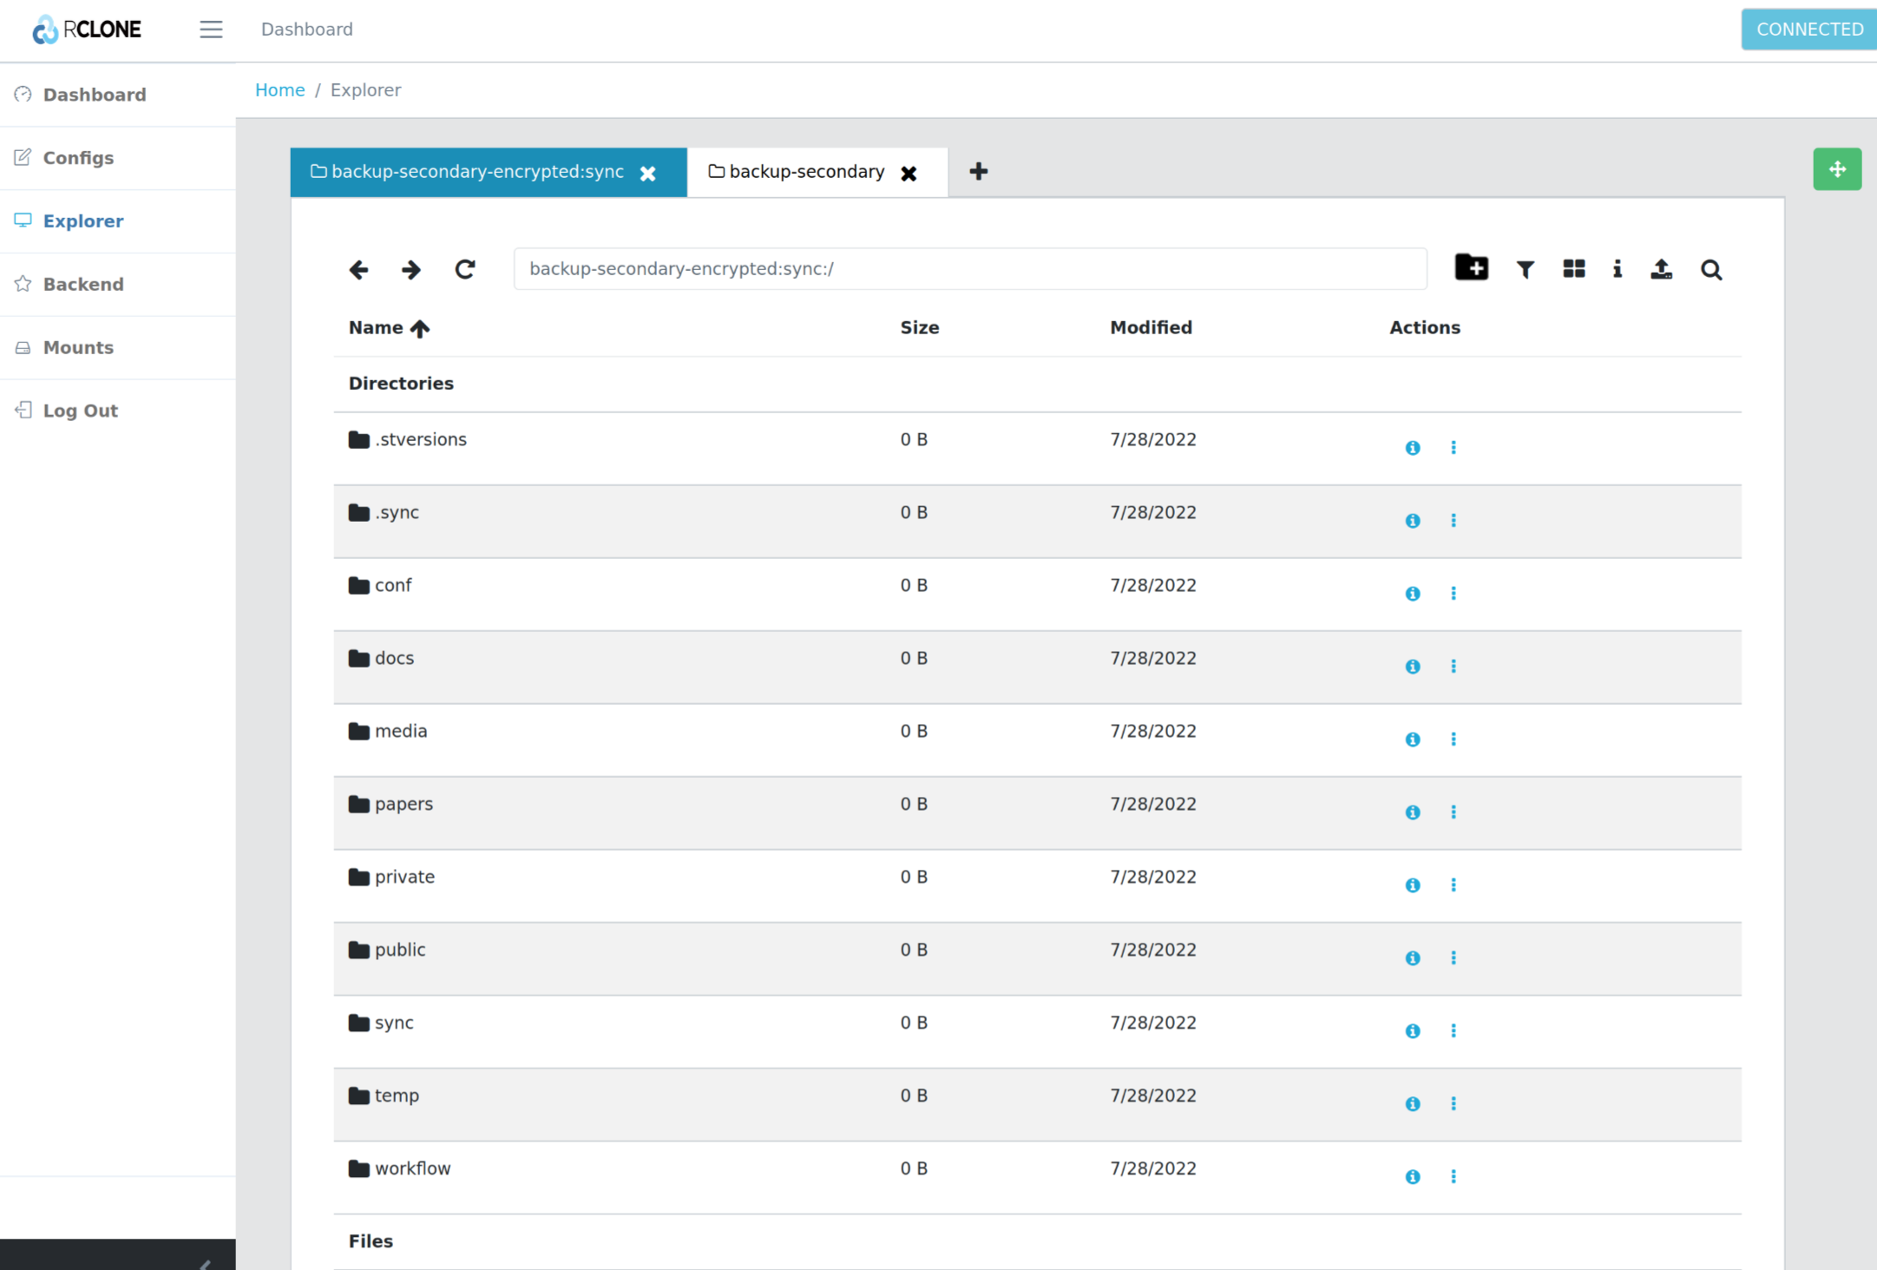Open the .sync directory

(x=384, y=513)
